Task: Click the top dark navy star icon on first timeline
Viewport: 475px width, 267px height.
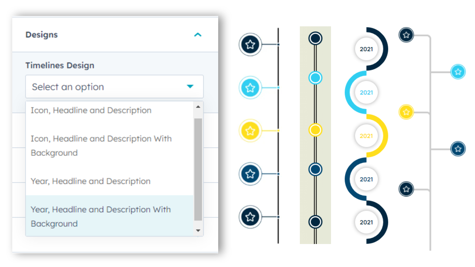Action: tap(250, 44)
